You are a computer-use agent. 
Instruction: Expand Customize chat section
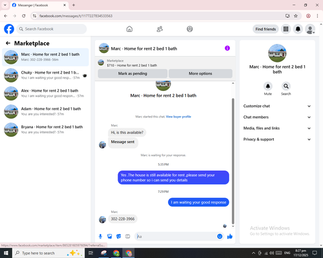(x=277, y=106)
